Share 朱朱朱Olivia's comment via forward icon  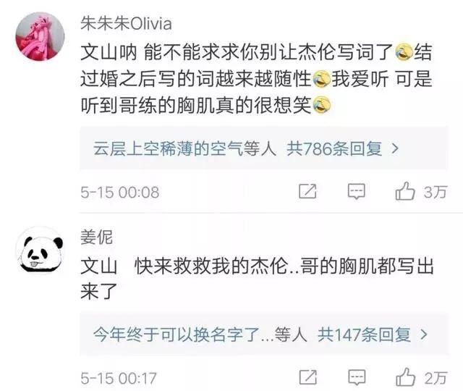(x=307, y=191)
